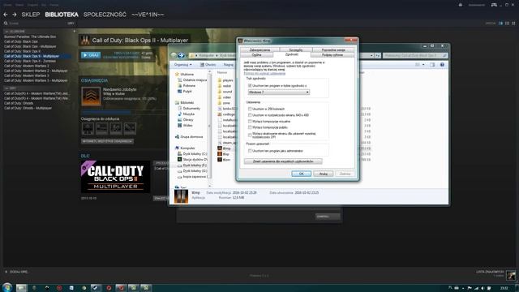This screenshot has height=292, width=519.
Task: Click the Explorer search field
Action: tap(415, 56)
